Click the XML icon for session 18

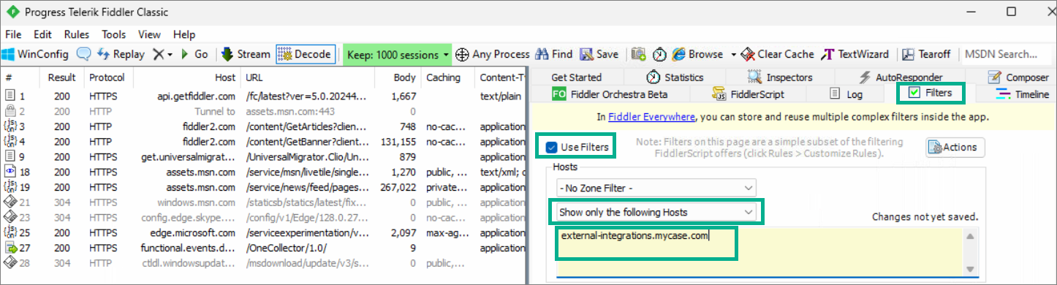click(x=10, y=172)
